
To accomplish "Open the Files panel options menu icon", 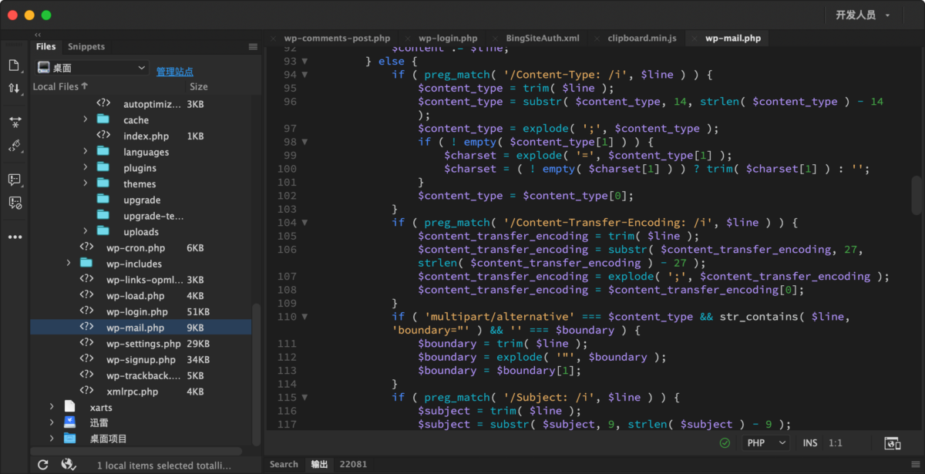I will pos(253,47).
